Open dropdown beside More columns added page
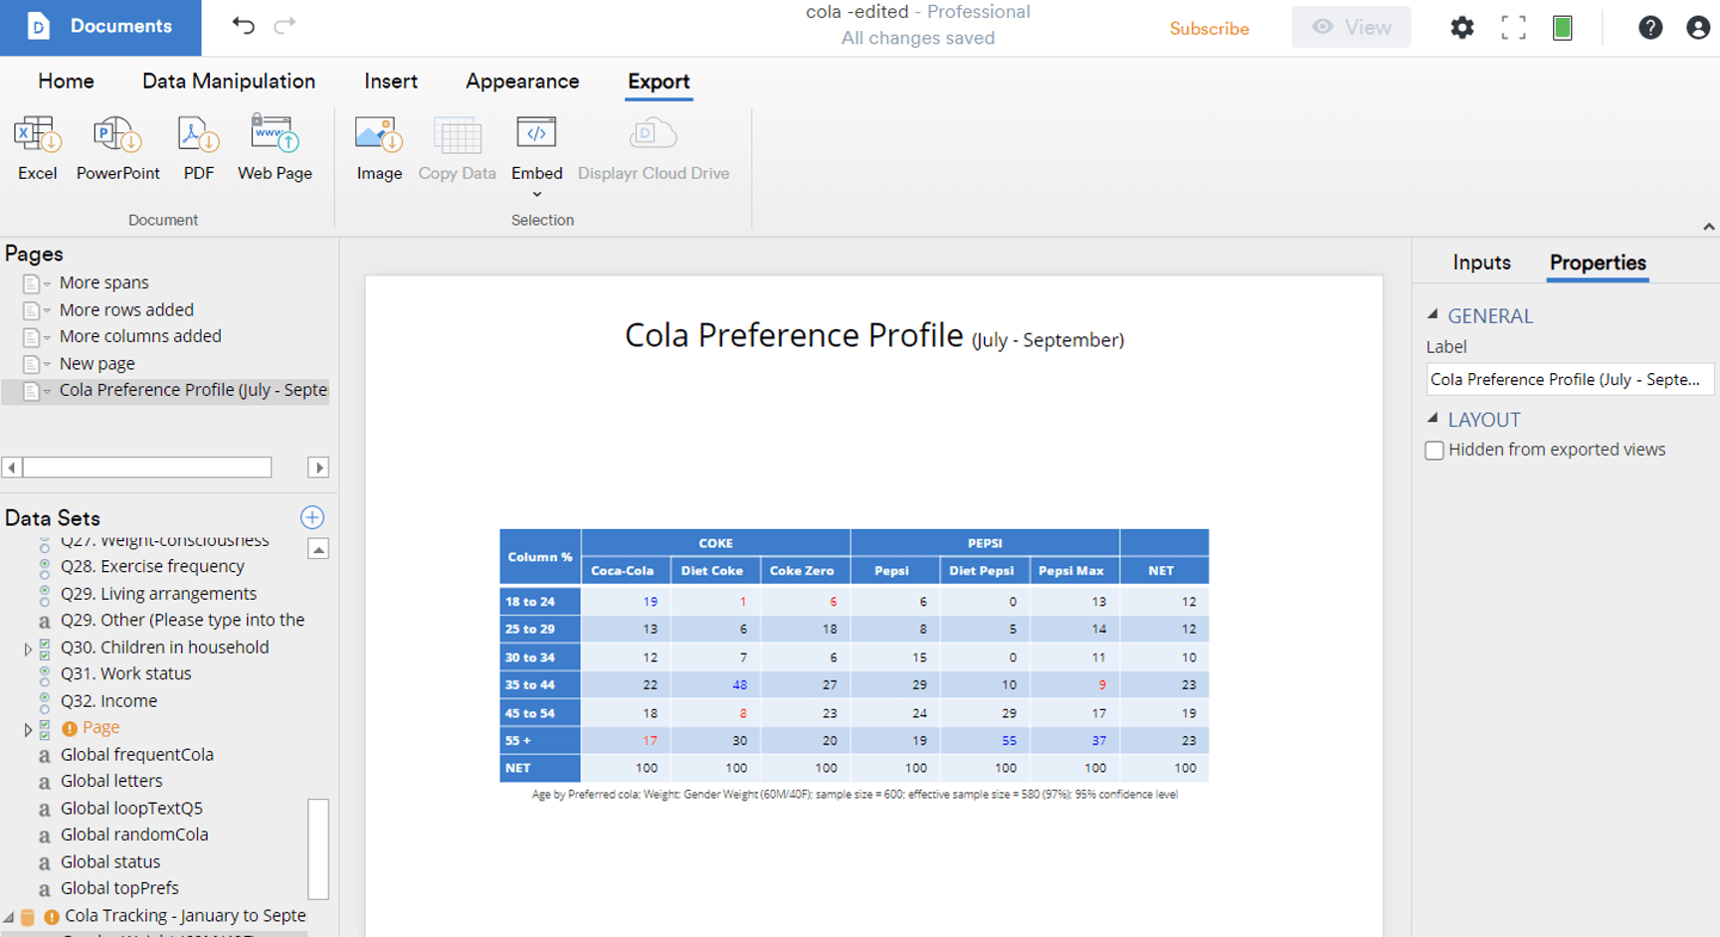This screenshot has height=937, width=1720. click(x=47, y=338)
